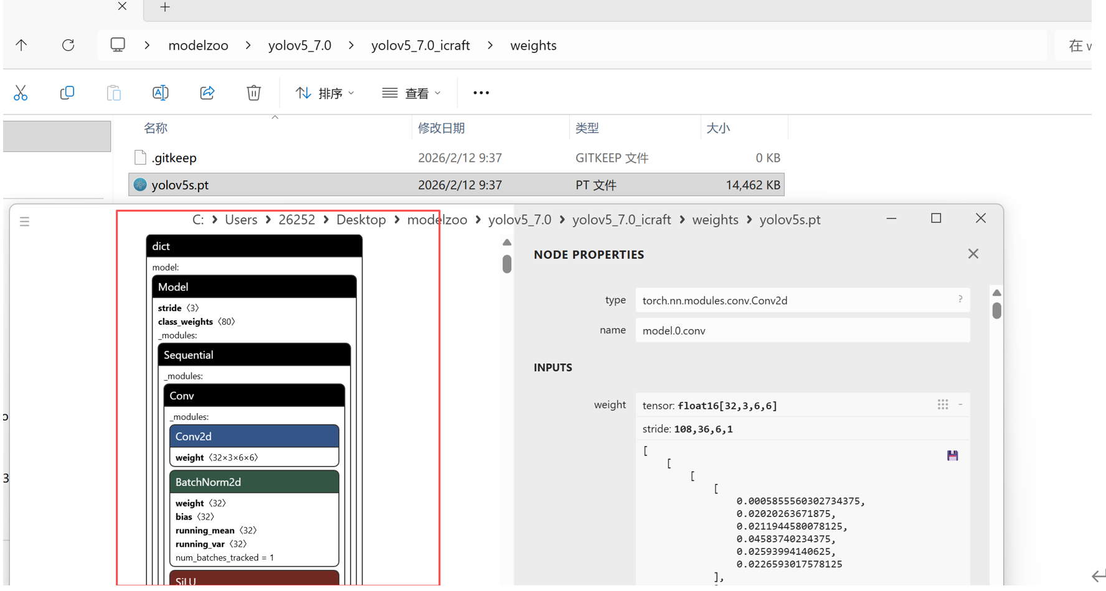Click the Paste icon in Explorer toolbar

pos(114,93)
